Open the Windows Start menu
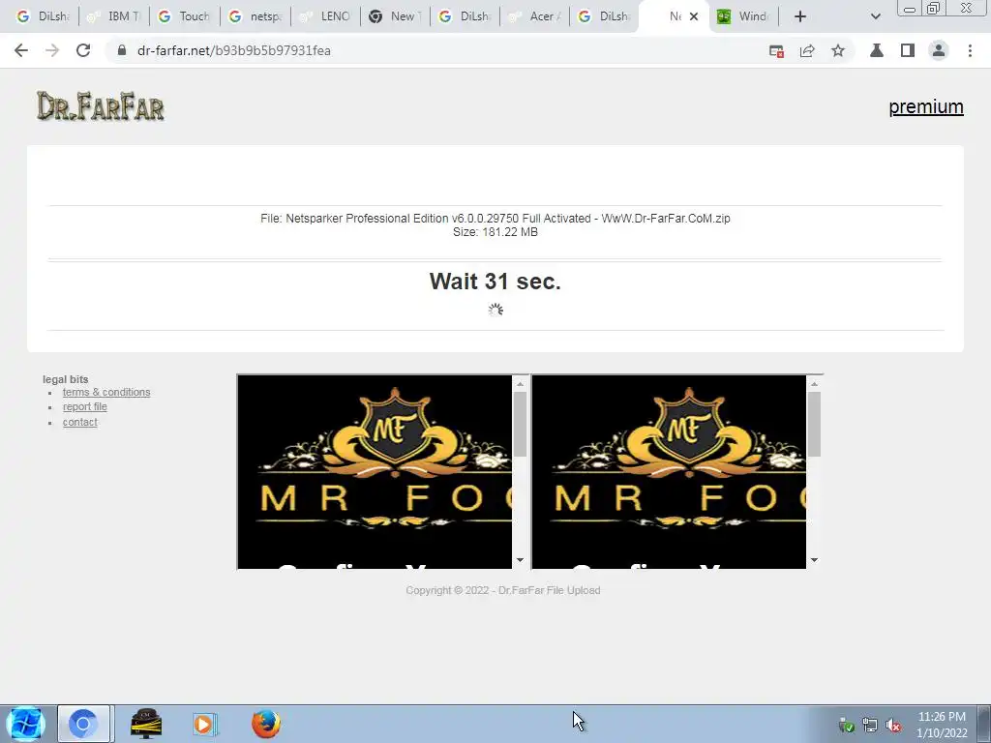This screenshot has width=991, height=743. click(x=25, y=724)
